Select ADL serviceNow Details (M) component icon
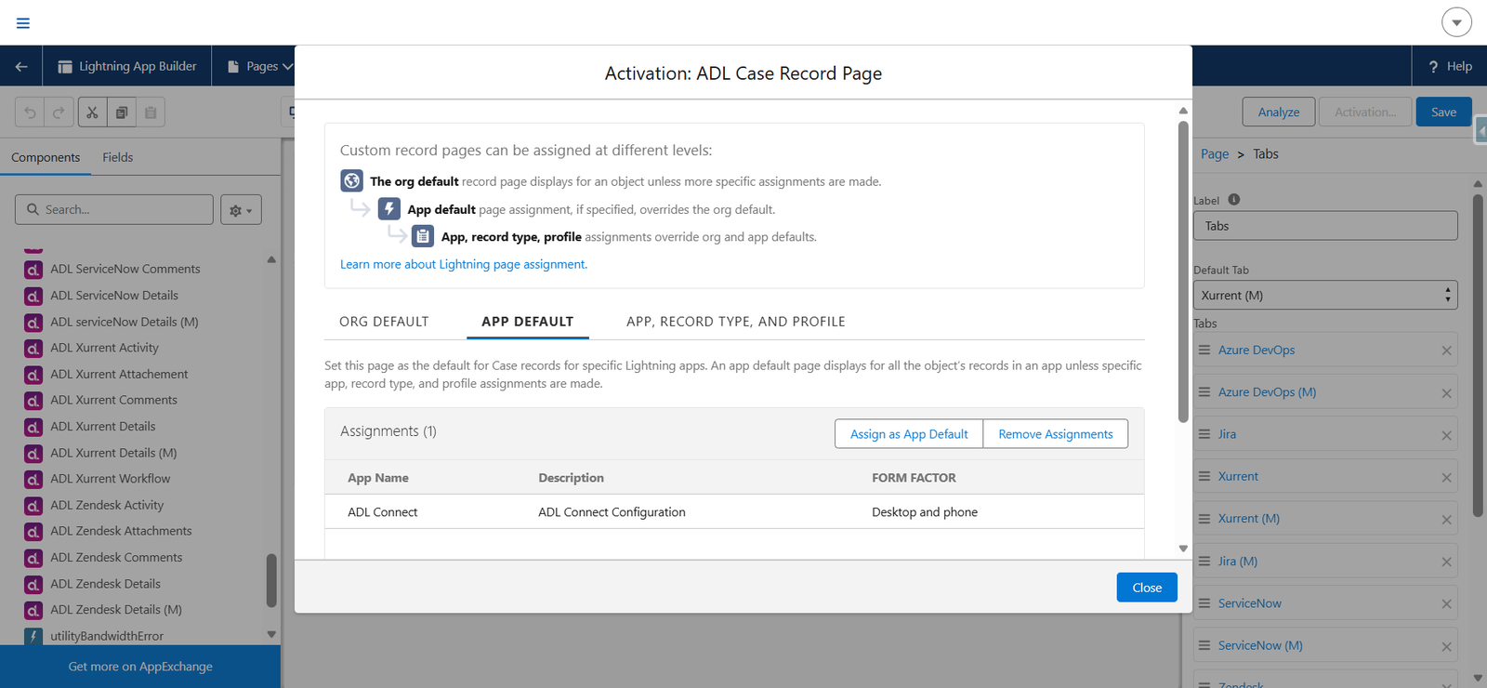1487x688 pixels. pyautogui.click(x=33, y=323)
